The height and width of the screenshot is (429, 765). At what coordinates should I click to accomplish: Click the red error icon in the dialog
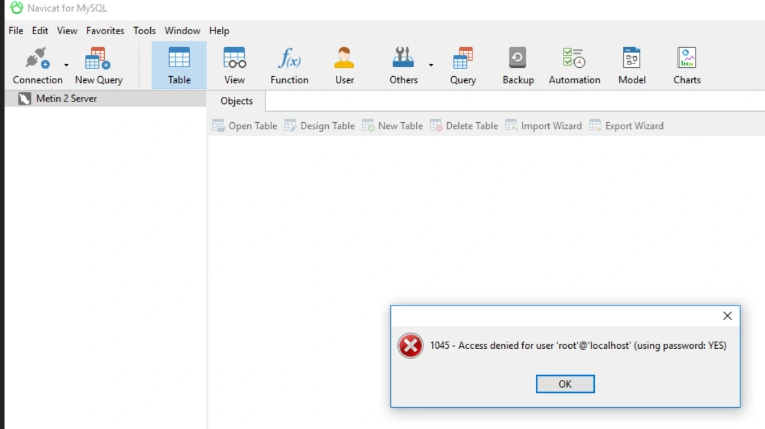point(410,346)
